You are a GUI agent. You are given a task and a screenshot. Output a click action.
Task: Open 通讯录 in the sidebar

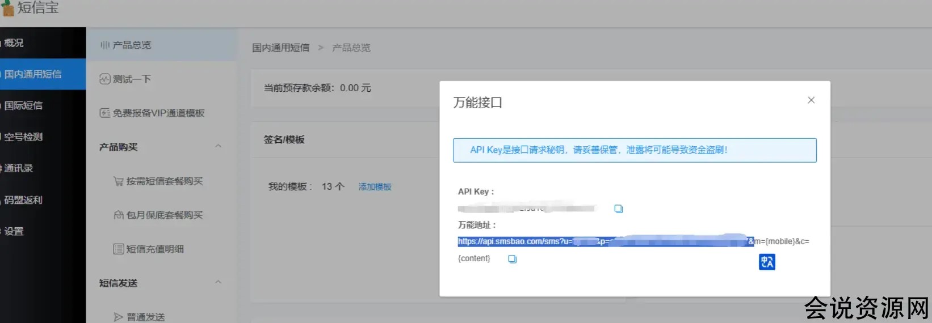point(43,168)
